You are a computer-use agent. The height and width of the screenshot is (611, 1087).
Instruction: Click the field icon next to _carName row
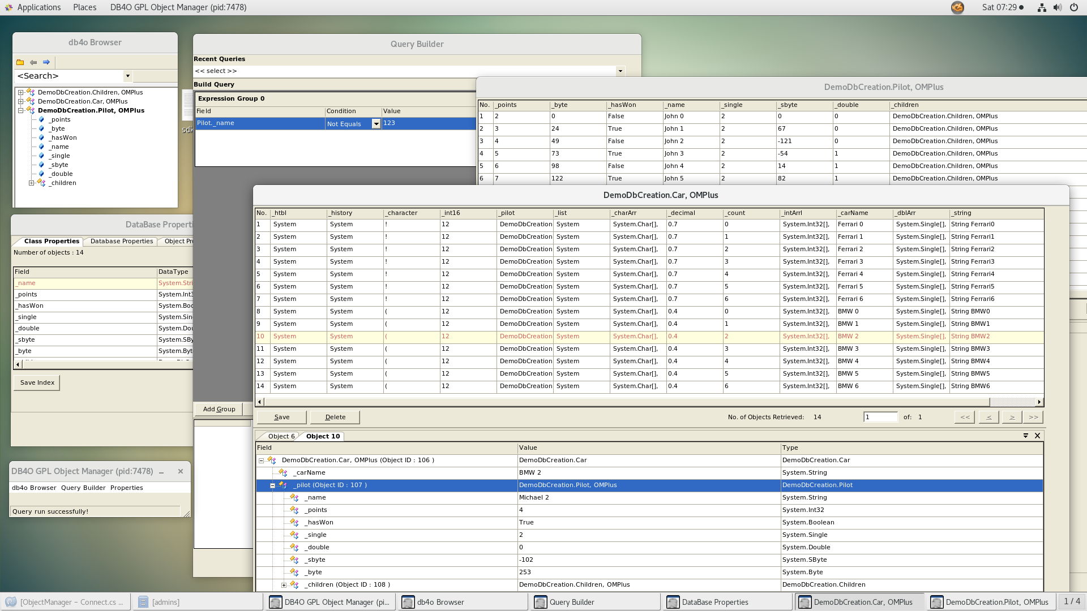[283, 472]
